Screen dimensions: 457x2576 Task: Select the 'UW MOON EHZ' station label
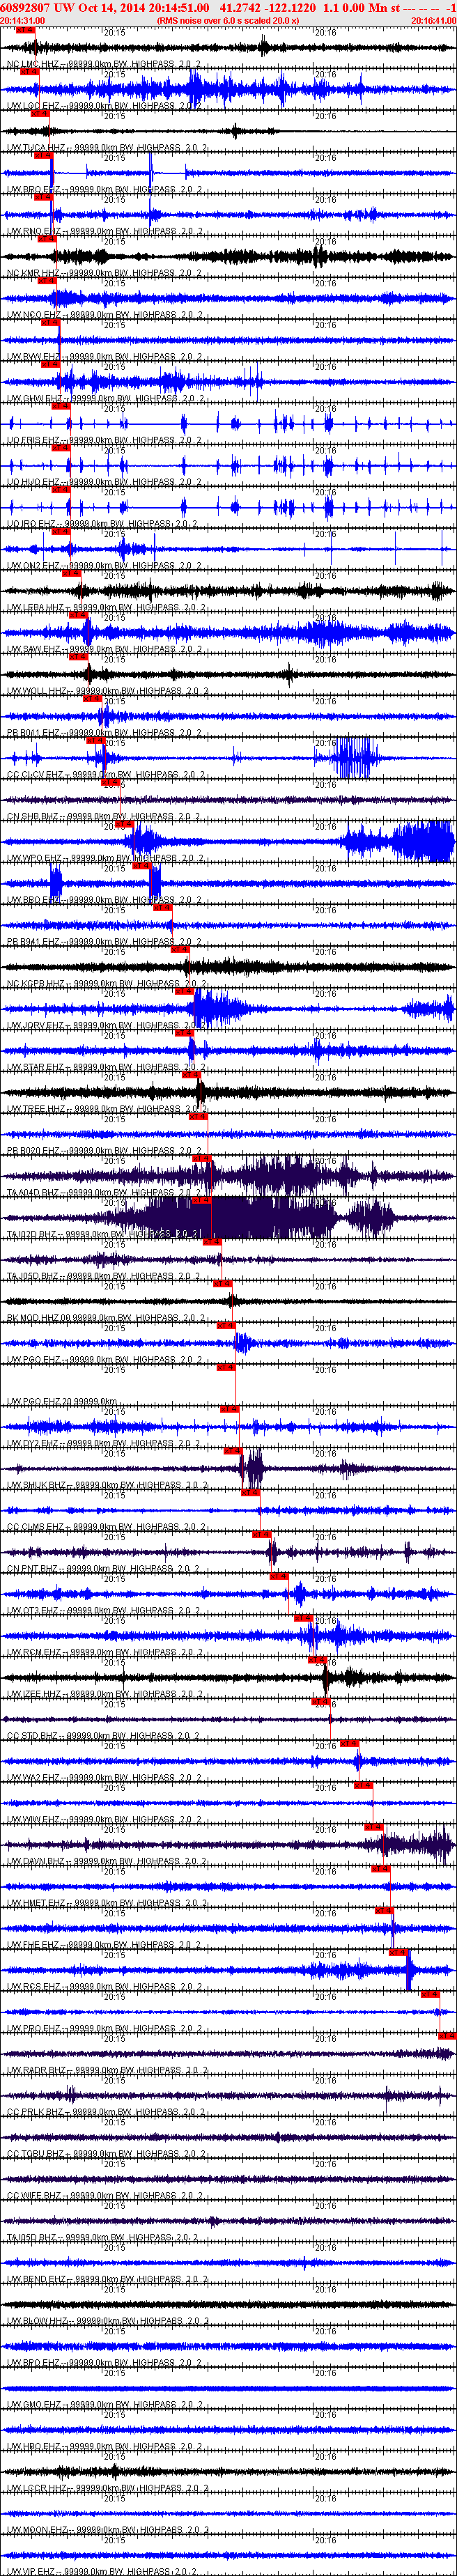[37, 2531]
